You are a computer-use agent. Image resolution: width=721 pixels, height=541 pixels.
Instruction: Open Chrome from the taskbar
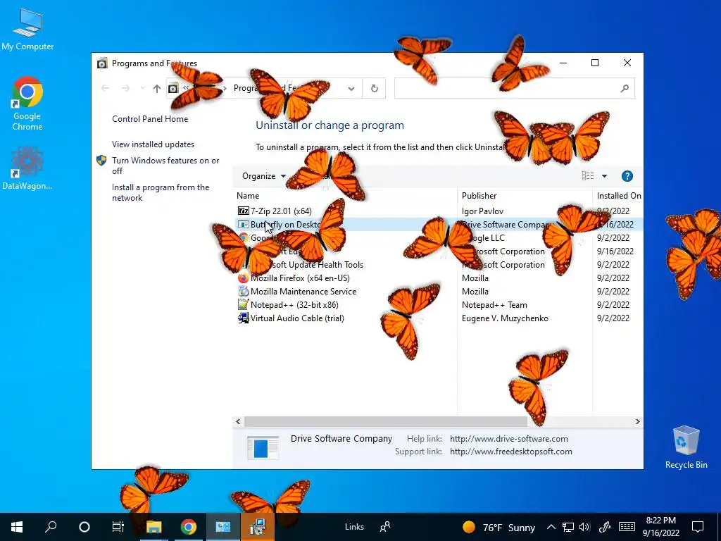189,527
